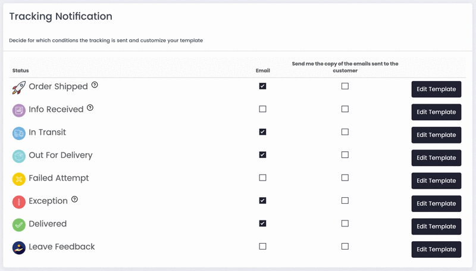
Task: Enable email copy for Delivered status
Action: click(345, 223)
